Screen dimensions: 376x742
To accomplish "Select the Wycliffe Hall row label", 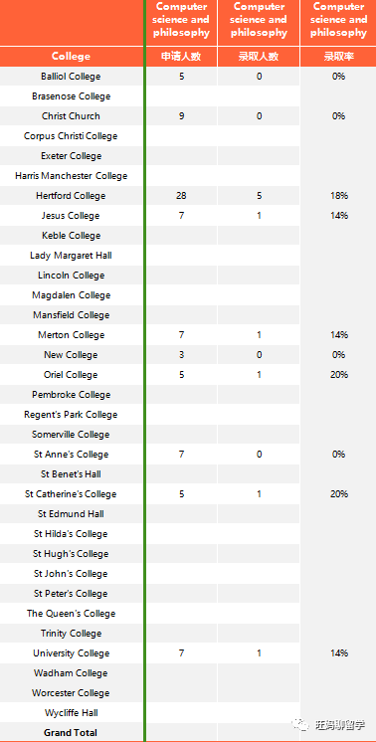I will point(71,713).
